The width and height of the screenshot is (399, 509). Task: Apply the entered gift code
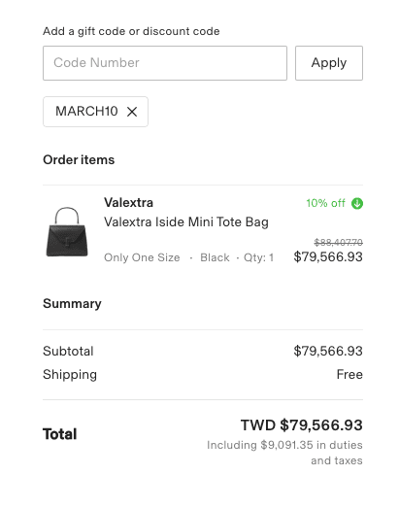tap(329, 63)
